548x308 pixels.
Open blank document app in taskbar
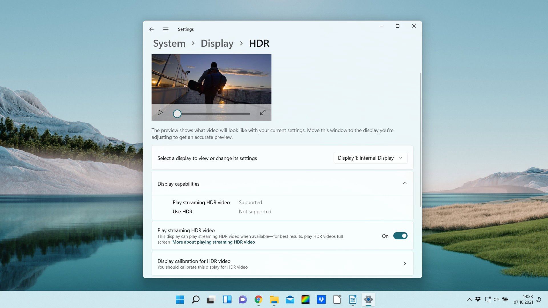[x=337, y=299]
